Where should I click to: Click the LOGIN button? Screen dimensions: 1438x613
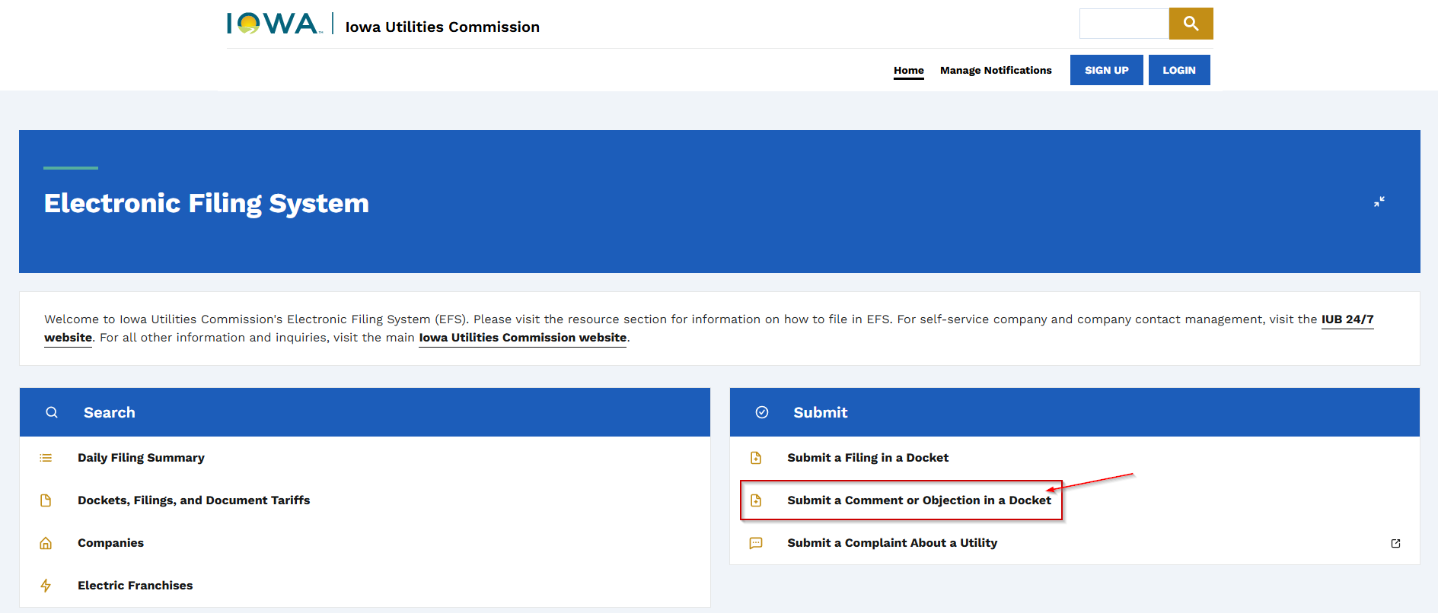pyautogui.click(x=1179, y=70)
